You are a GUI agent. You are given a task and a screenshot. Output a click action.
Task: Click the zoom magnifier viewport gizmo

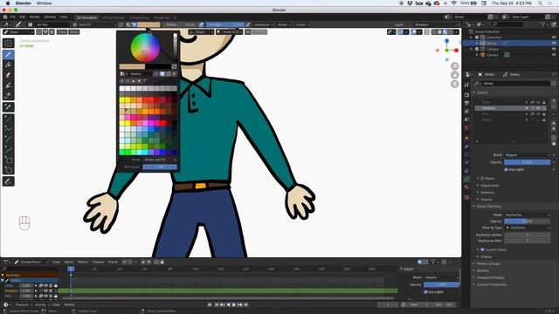click(x=454, y=66)
